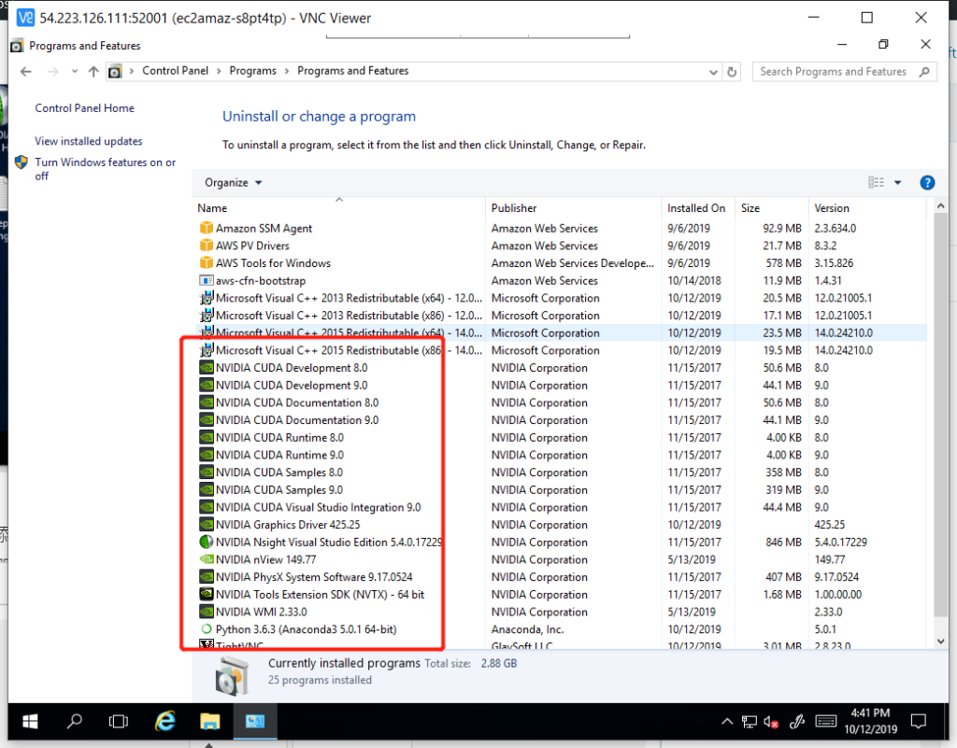The image size is (957, 748).
Task: Open the Control Panel Home link
Action: (x=84, y=108)
